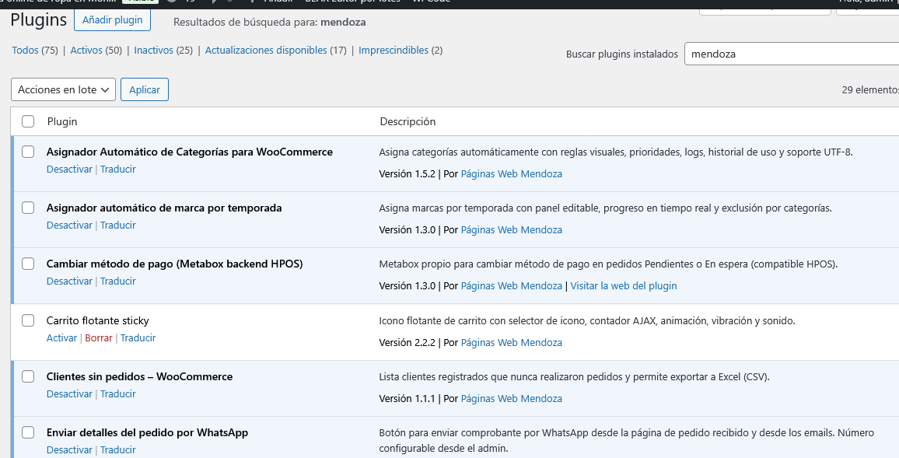The height and width of the screenshot is (458, 899).
Task: Click the Añadir plugin button
Action: [x=112, y=20]
